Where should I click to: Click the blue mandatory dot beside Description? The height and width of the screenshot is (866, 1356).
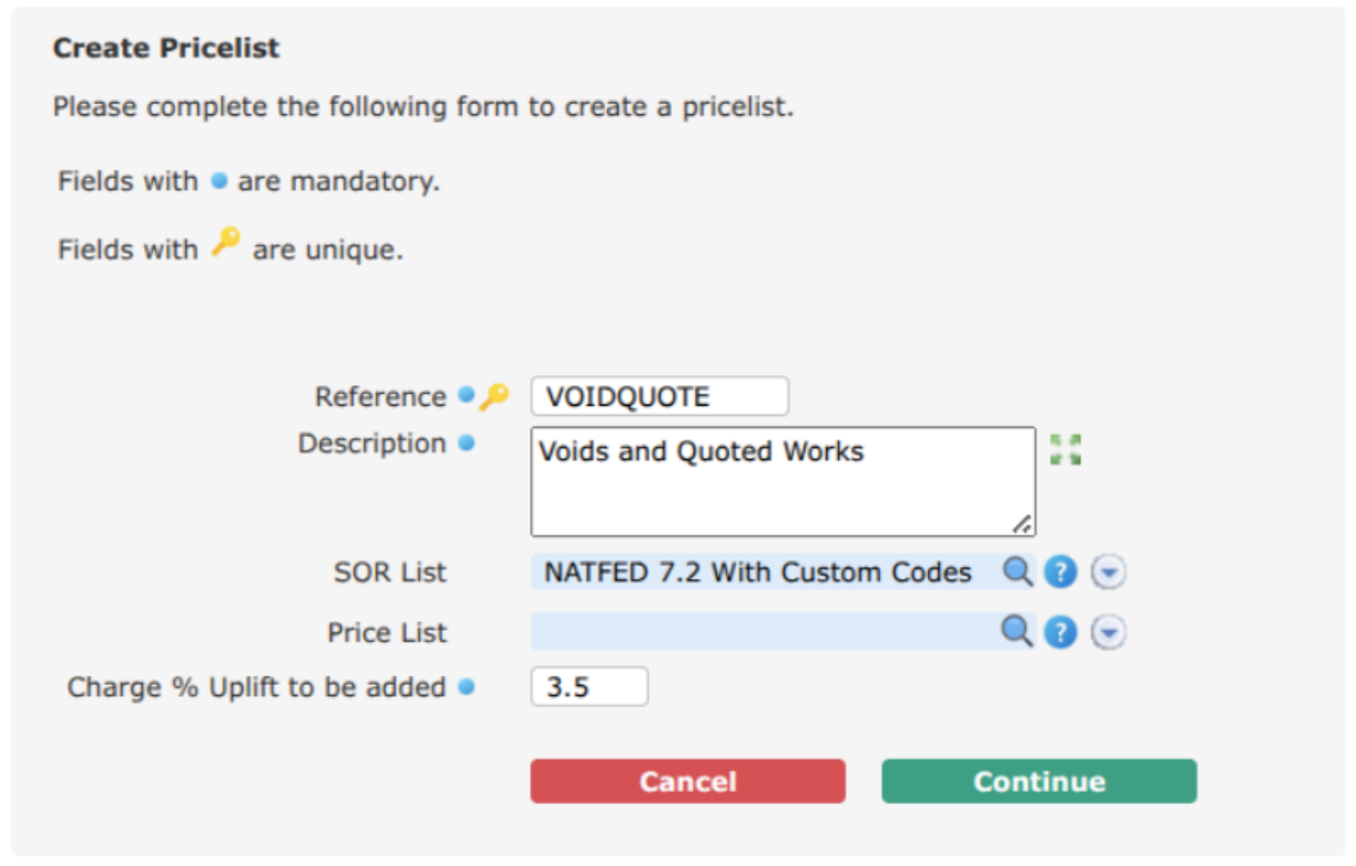point(466,443)
